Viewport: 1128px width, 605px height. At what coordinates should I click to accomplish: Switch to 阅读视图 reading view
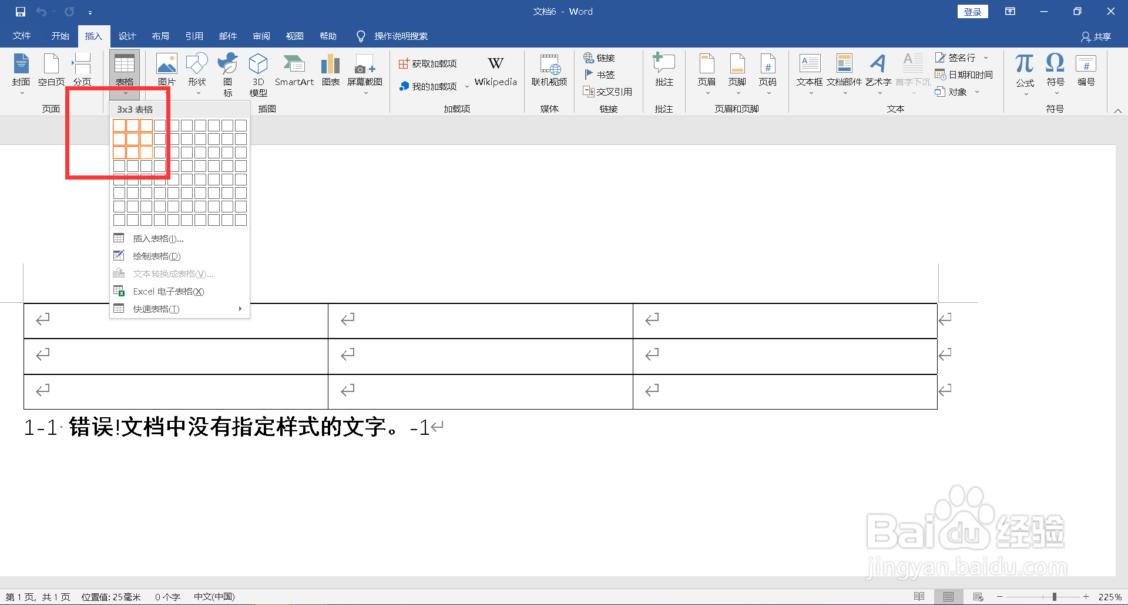click(x=919, y=596)
